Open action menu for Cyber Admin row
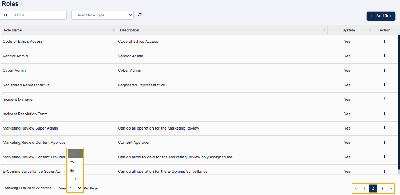Screen dimensions: 400x195 tap(384, 70)
